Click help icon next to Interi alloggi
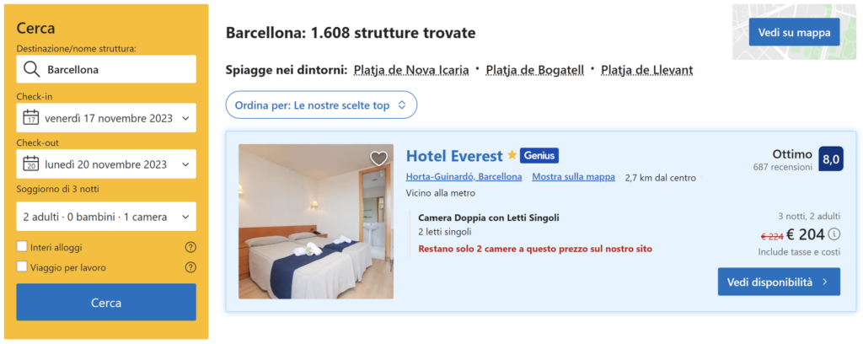The image size is (863, 344). click(x=190, y=247)
